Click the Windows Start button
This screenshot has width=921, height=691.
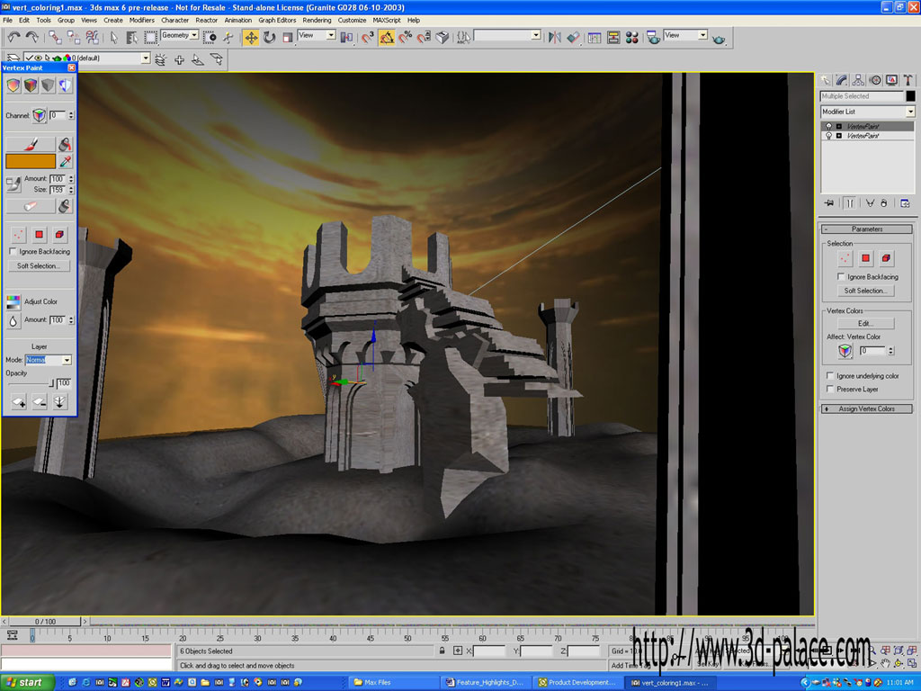click(x=26, y=682)
